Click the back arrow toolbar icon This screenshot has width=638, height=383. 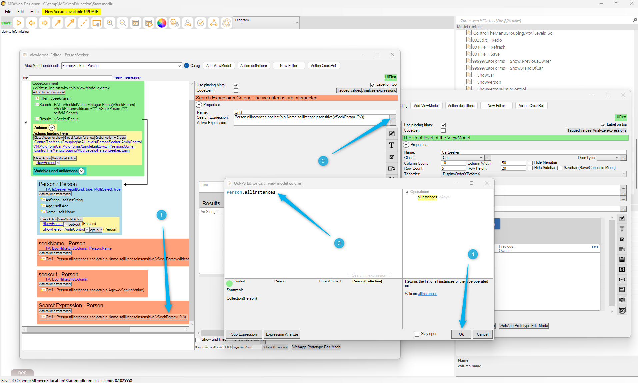32,23
